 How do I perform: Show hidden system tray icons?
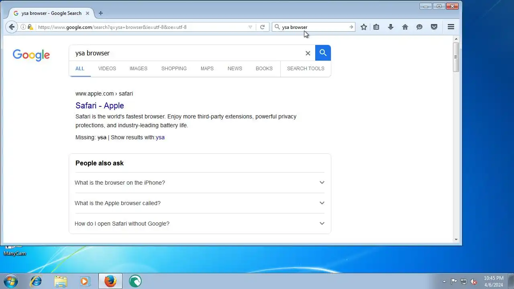(x=444, y=281)
